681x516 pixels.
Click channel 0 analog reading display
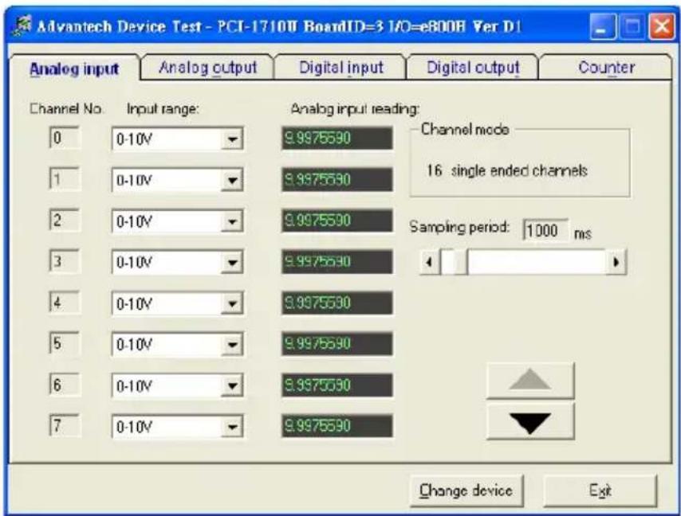tap(337, 139)
